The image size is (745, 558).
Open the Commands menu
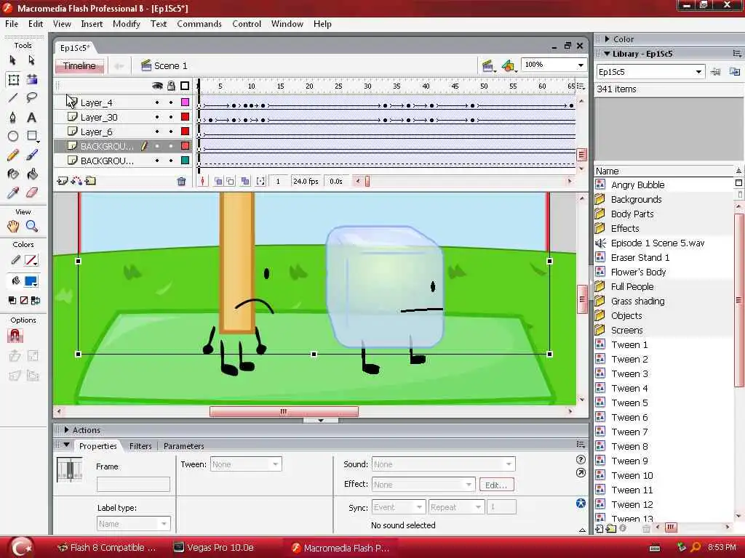(199, 24)
